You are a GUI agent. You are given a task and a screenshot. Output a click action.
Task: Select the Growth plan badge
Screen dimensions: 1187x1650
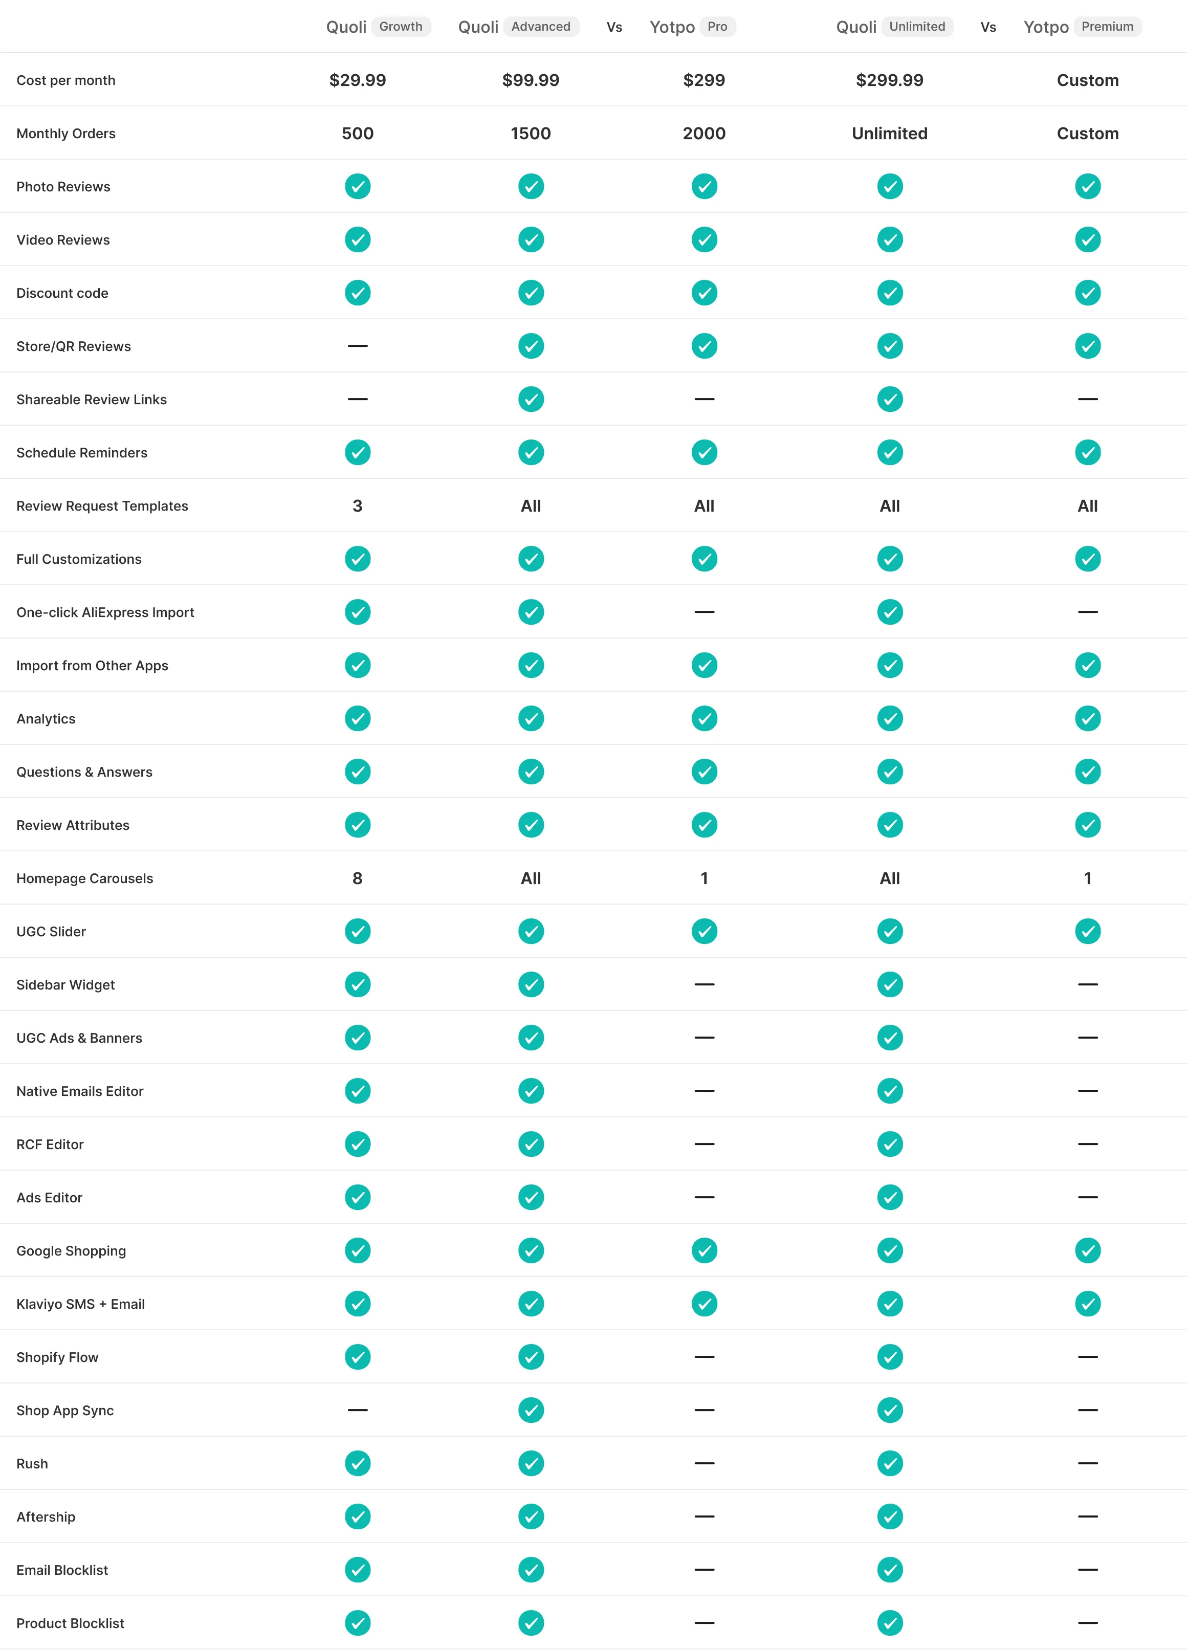401,27
